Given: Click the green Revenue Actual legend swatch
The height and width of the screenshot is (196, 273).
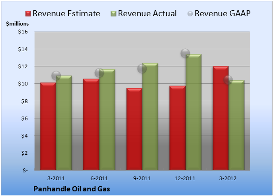Looking at the screenshot, I should tap(113, 14).
